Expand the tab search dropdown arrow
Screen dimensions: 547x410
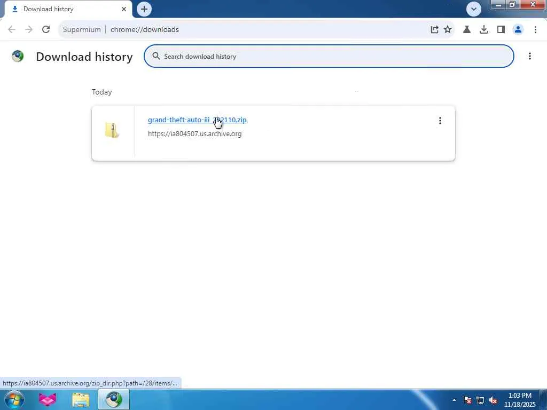pos(474,9)
